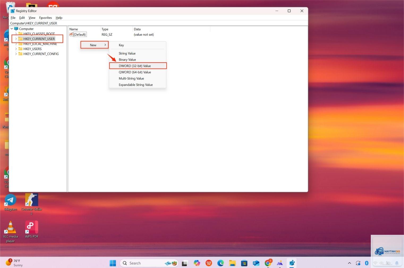Click the Registry Editor title bar icon
Image resolution: width=404 pixels, height=268 pixels.
[12, 11]
